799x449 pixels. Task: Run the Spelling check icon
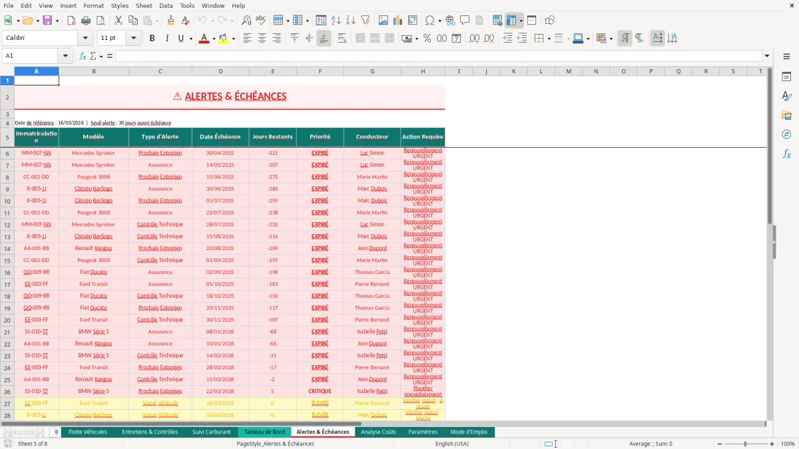[x=260, y=21]
